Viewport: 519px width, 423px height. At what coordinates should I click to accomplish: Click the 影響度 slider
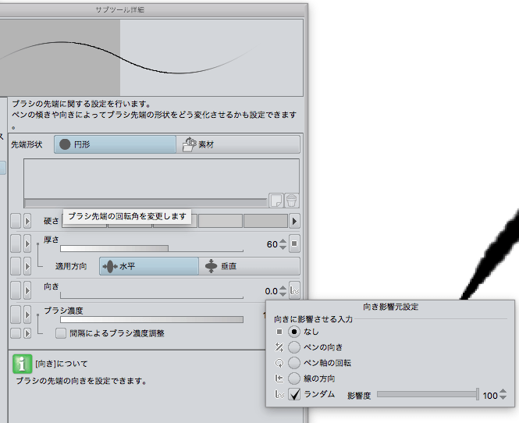[x=427, y=395]
